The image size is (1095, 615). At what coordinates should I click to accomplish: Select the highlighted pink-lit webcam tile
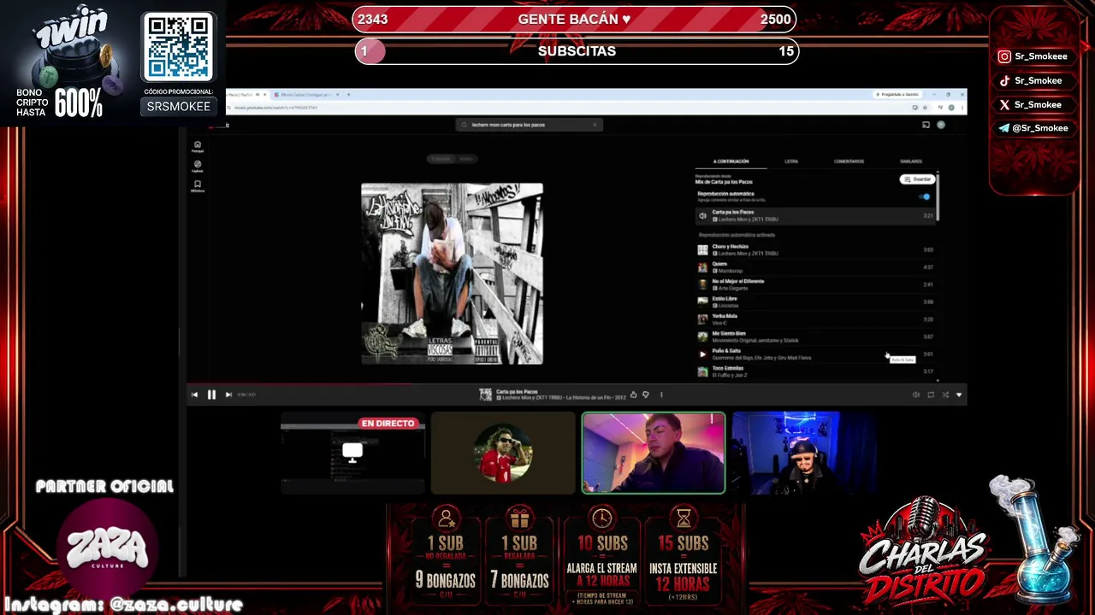tap(654, 454)
